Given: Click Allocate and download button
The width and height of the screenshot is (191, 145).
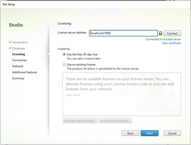Looking at the screenshot, I should click(x=80, y=121).
